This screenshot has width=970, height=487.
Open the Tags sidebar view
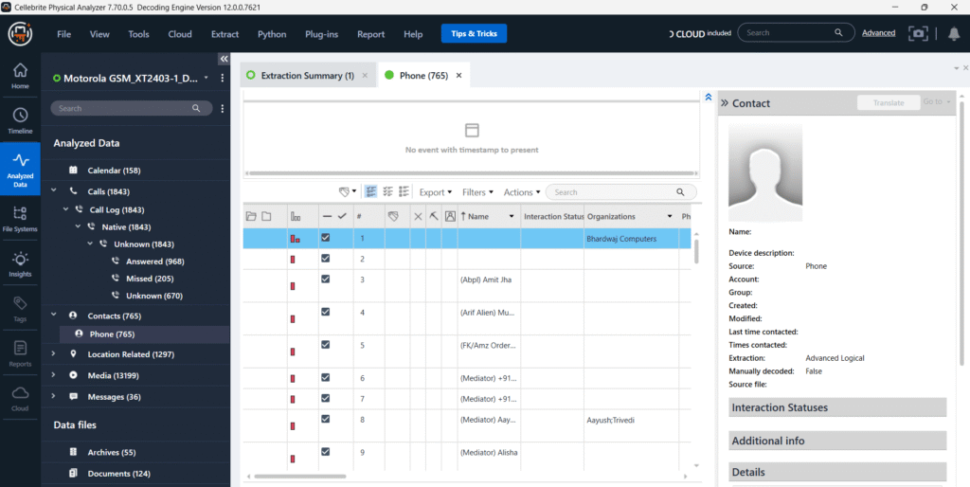(20, 309)
